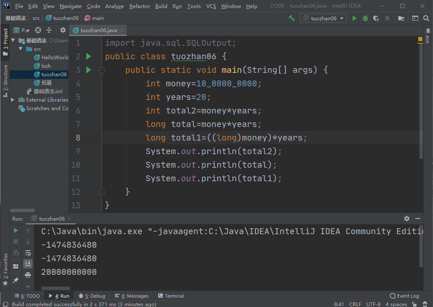Select 拓展 class in project tree
This screenshot has height=307, width=433.
[x=43, y=83]
